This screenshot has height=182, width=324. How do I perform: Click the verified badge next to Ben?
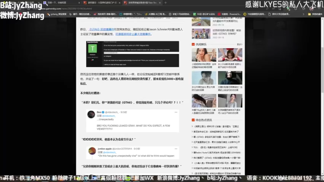pos(103,112)
